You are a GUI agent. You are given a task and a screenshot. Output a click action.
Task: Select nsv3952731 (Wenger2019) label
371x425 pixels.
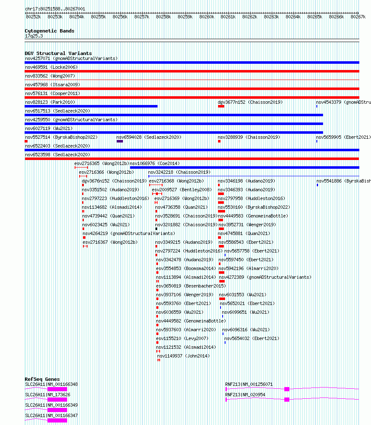click(247, 225)
